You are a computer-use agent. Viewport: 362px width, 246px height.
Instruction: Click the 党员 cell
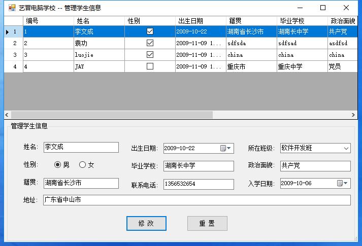(x=343, y=66)
